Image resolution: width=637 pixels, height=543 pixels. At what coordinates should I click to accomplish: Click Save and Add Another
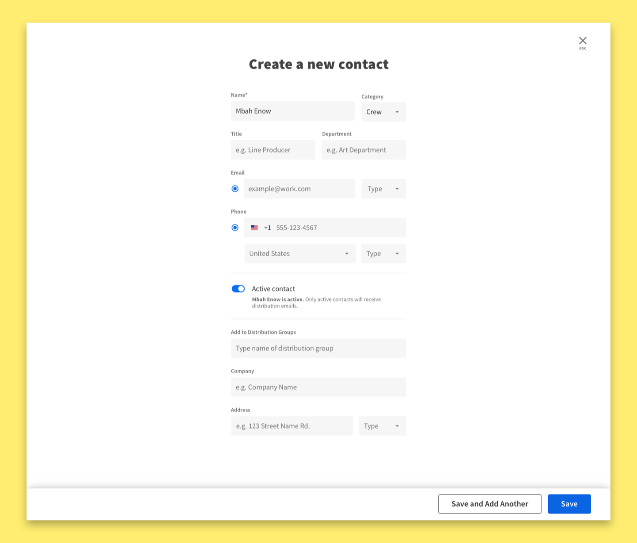pyautogui.click(x=490, y=504)
